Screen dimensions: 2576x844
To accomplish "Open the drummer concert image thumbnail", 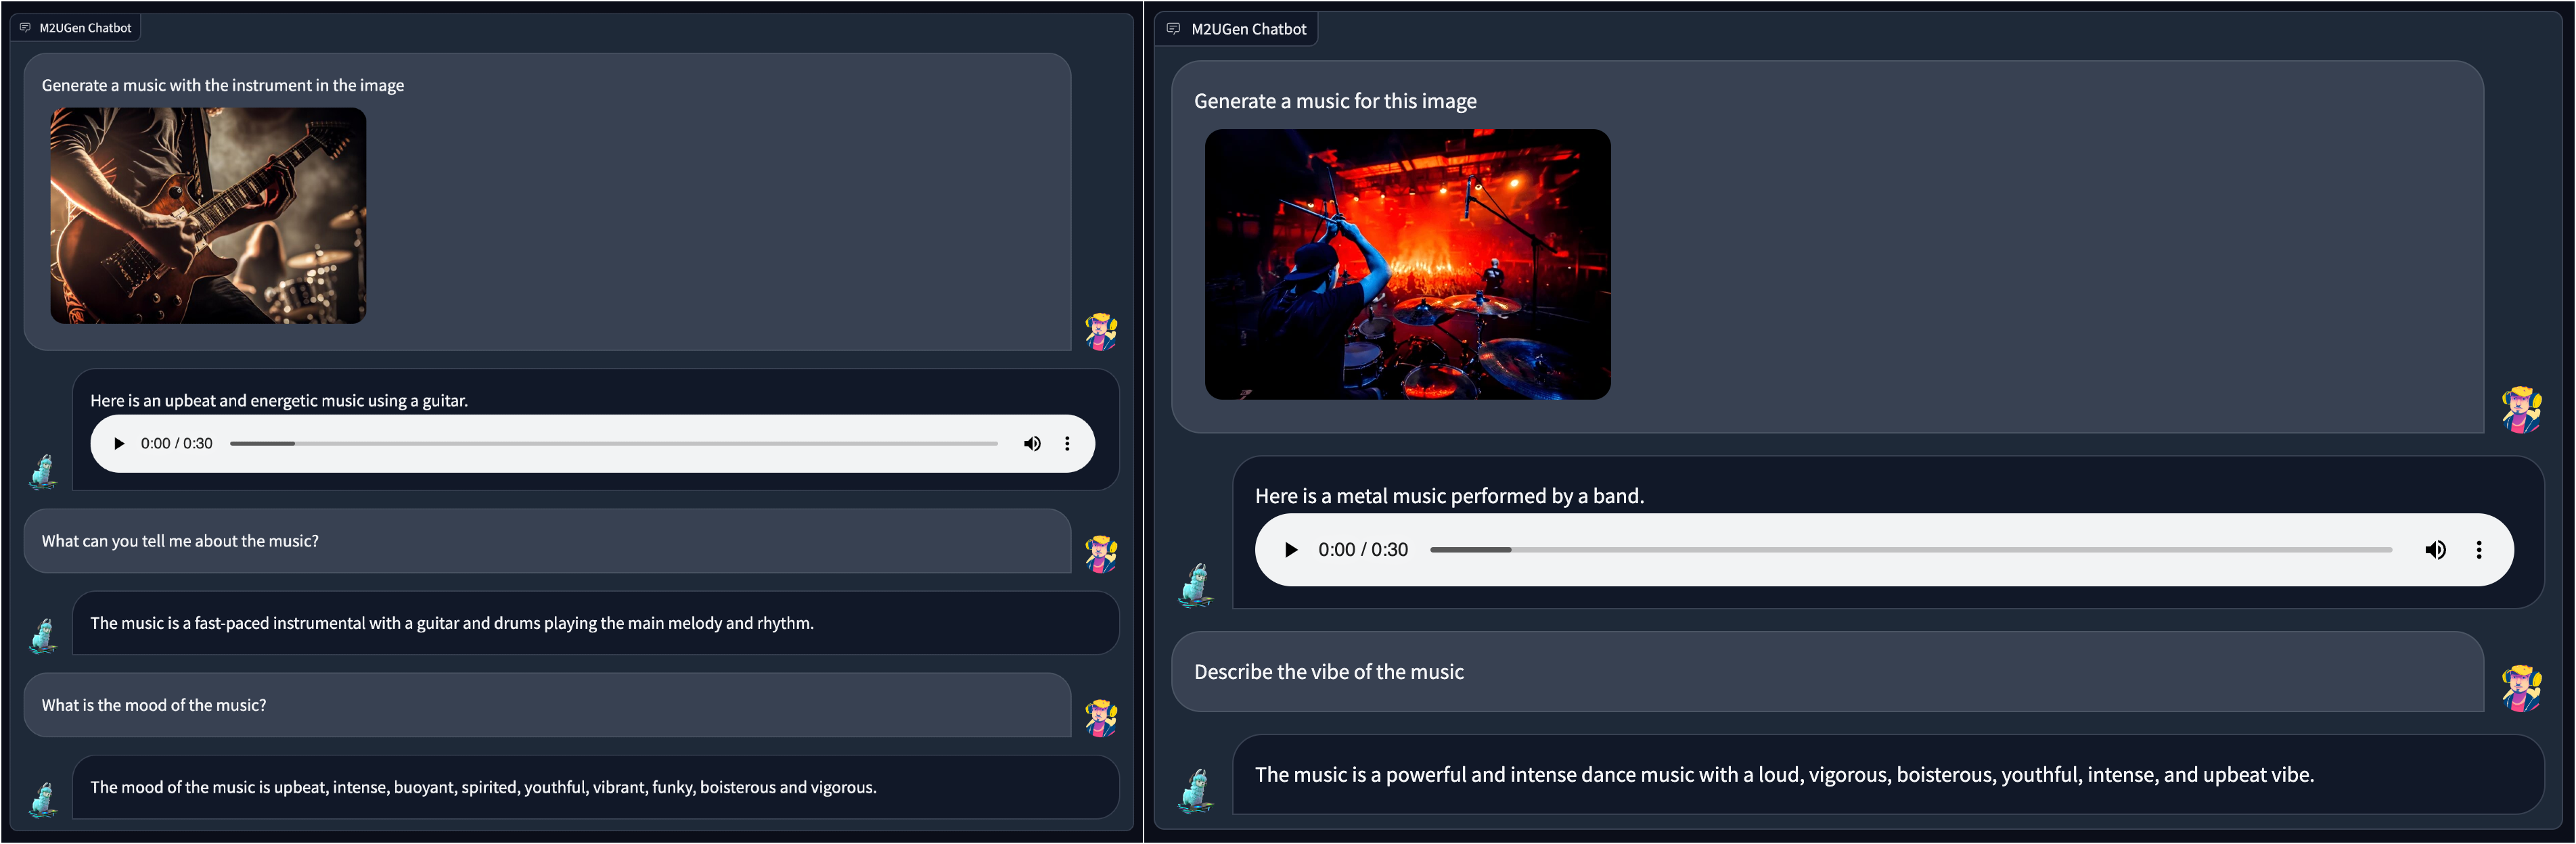I will pyautogui.click(x=1407, y=265).
